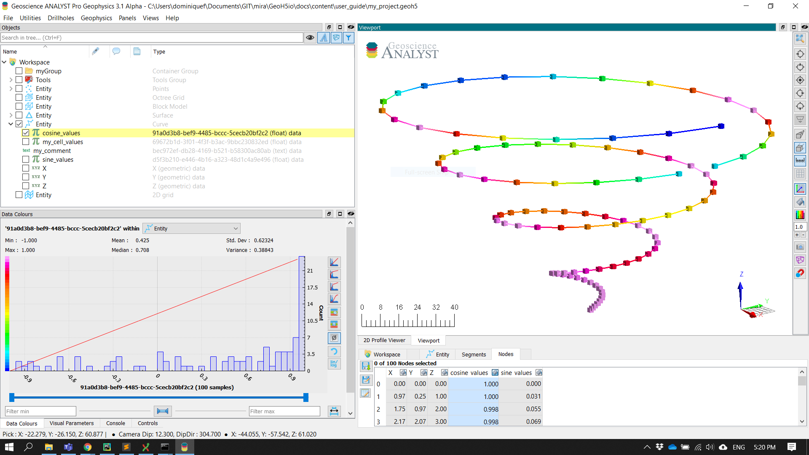
Task: Apply the logarithmic colour curve icon
Action: click(334, 274)
